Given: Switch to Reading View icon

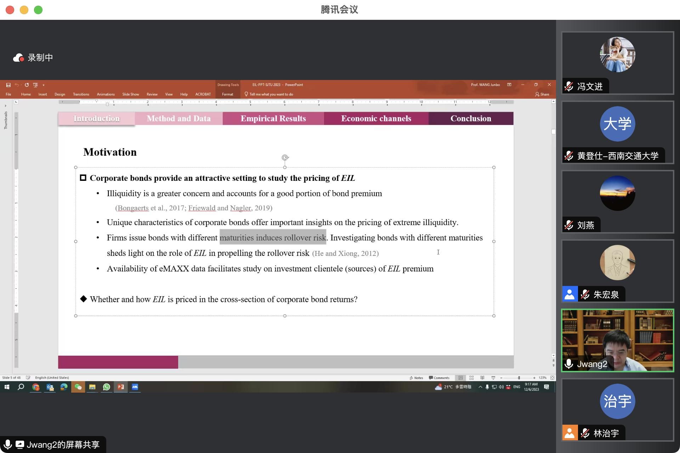Looking at the screenshot, I should click(482, 378).
